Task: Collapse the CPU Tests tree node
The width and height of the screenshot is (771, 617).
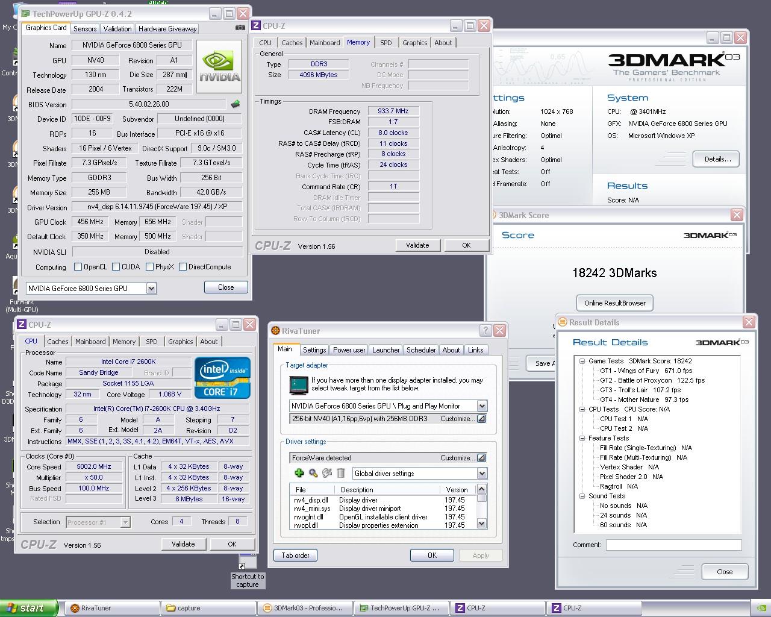Action: point(582,409)
